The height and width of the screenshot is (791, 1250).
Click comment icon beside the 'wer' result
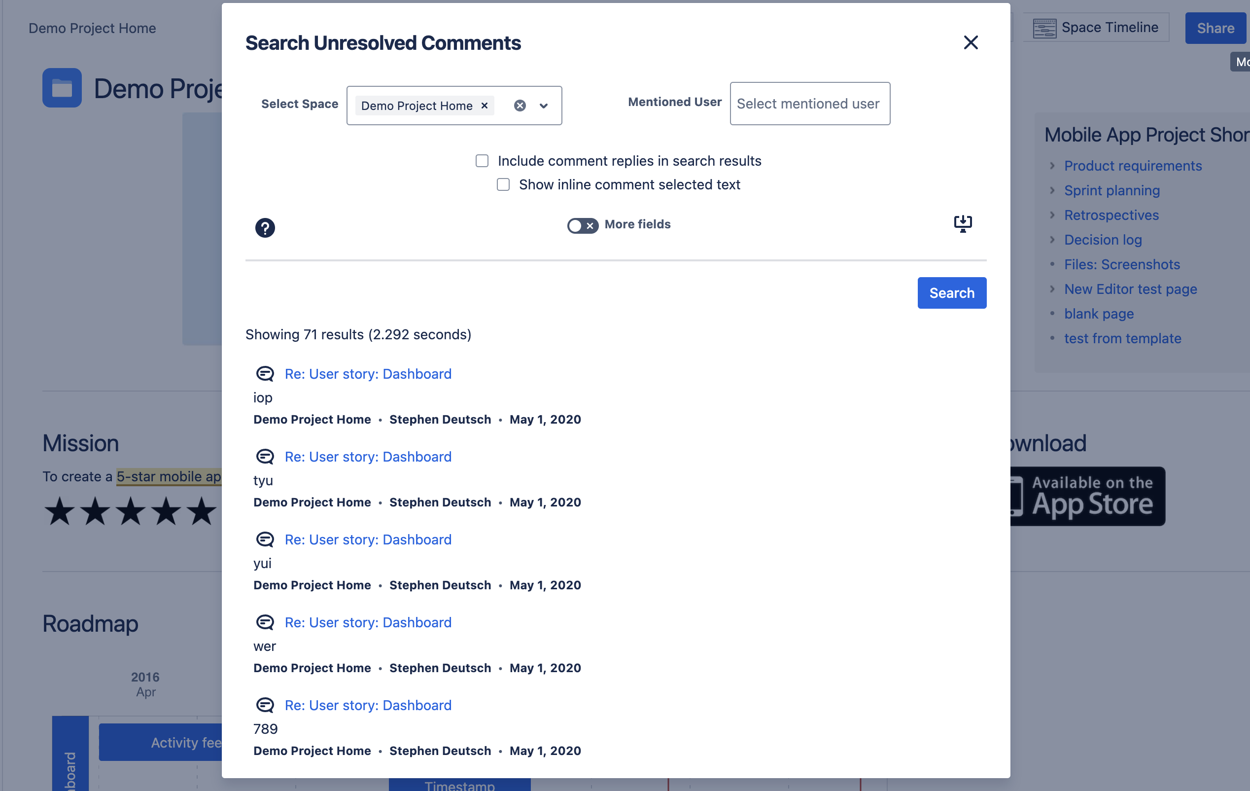point(265,622)
